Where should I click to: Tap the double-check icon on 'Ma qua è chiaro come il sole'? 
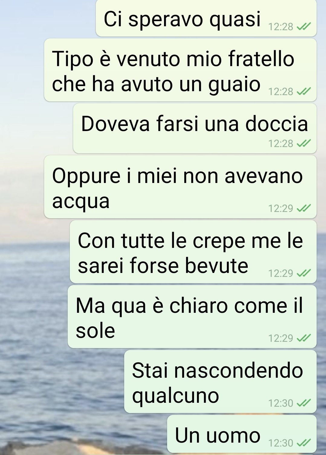[304, 338]
